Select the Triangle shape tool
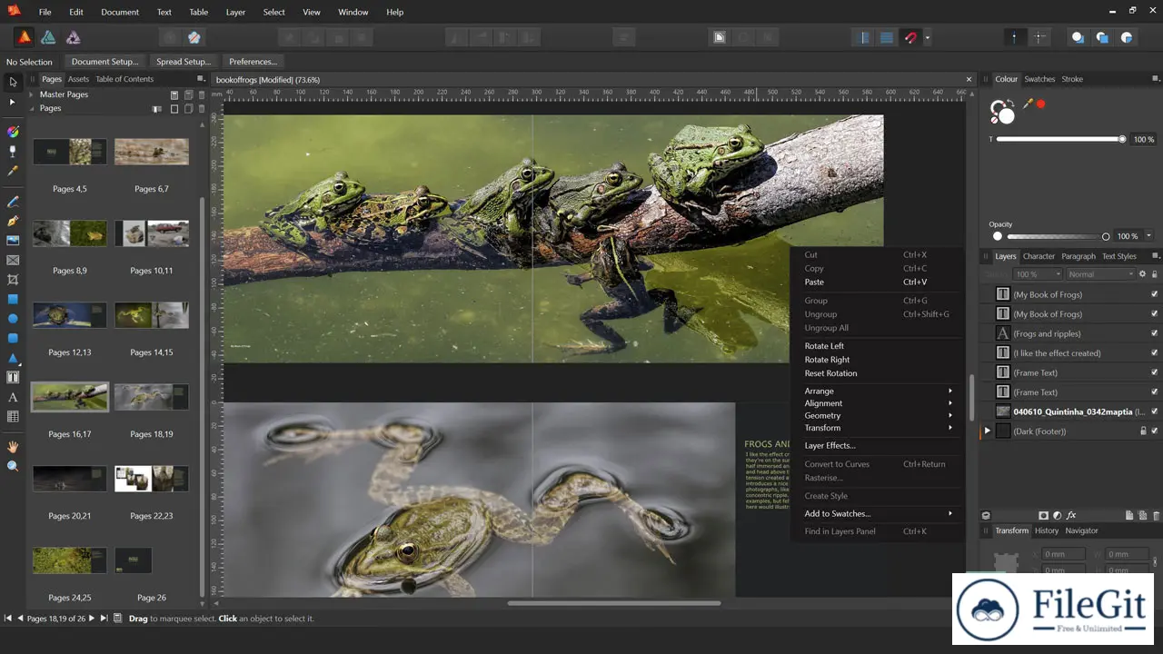Viewport: 1163px width, 654px height. tap(13, 358)
